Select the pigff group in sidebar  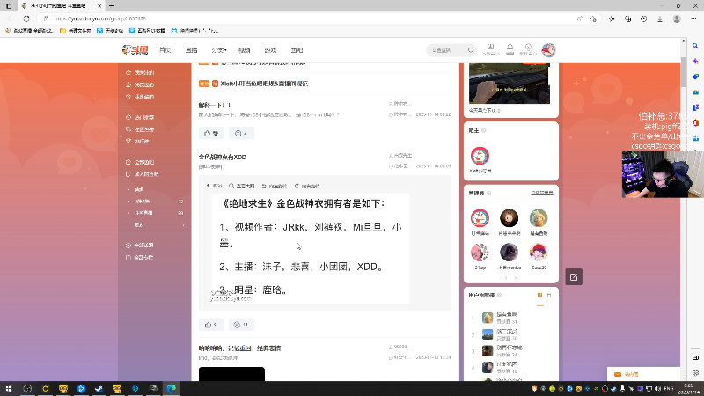pos(139,189)
